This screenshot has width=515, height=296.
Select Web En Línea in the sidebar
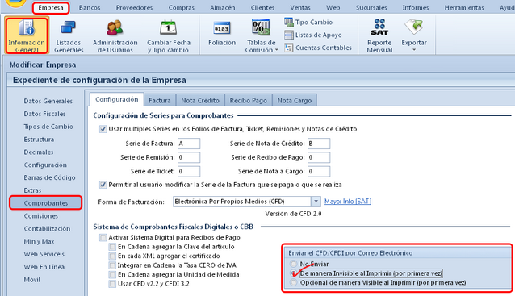coord(44,267)
